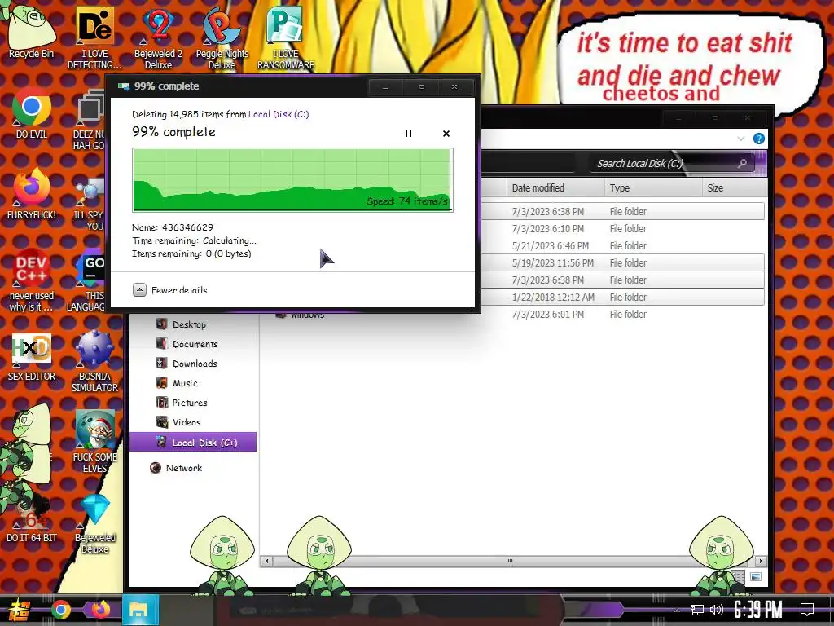Open the HxD SEX EDITOR shortcut
Screen dimensions: 834x626
(x=32, y=358)
